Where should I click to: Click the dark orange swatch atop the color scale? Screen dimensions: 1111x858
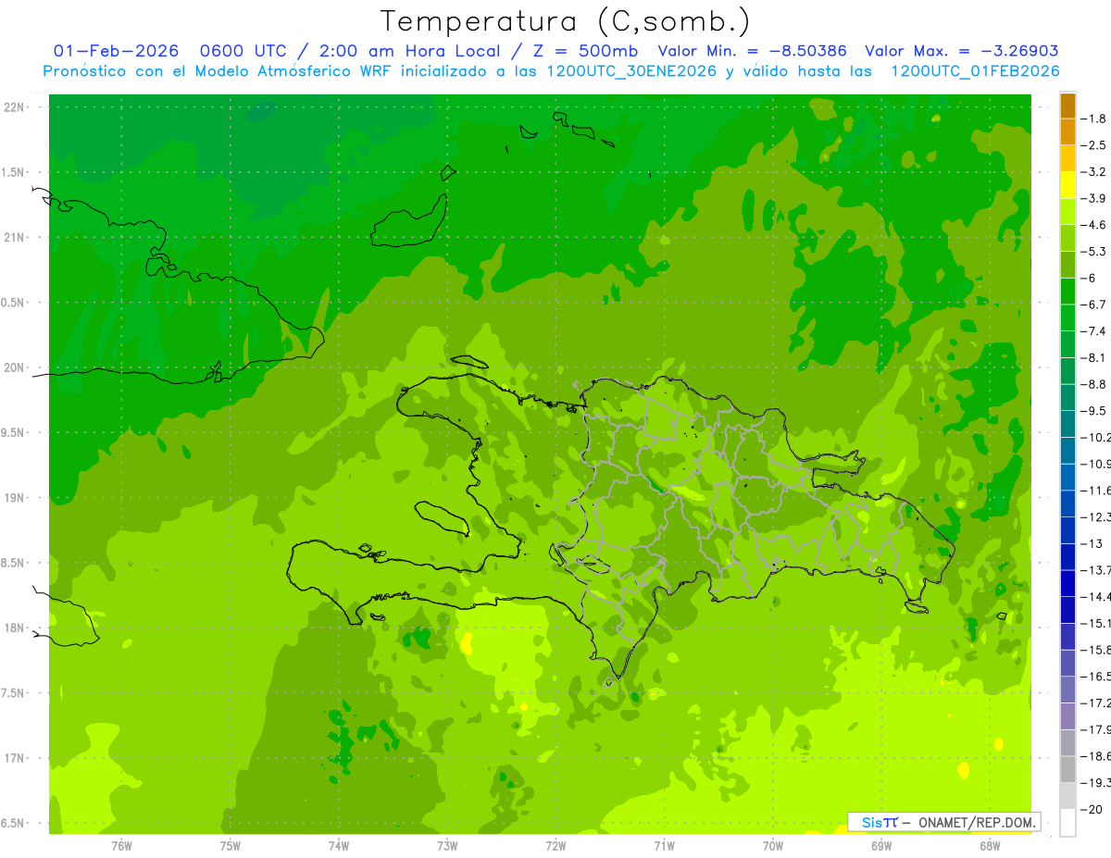tap(1067, 106)
